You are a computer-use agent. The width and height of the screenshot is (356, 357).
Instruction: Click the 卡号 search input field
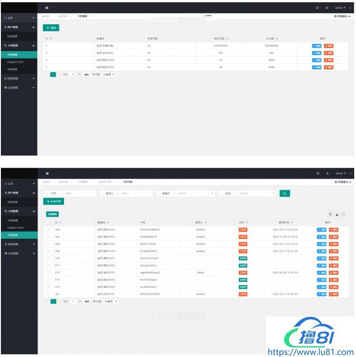[80, 193]
